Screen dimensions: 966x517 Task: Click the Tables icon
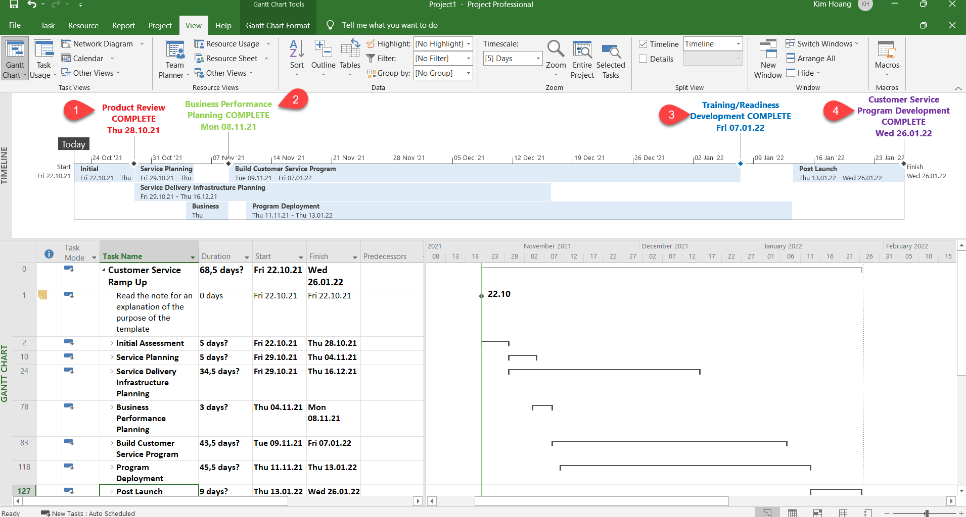tap(350, 50)
